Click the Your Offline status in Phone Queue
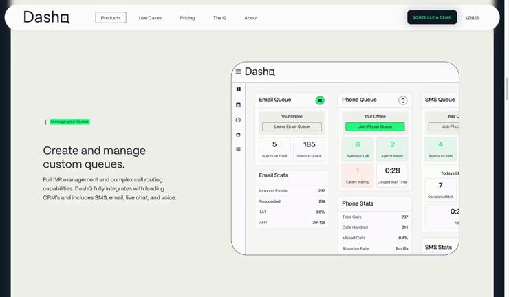Screen dimensions: 509x297 [x=375, y=116]
